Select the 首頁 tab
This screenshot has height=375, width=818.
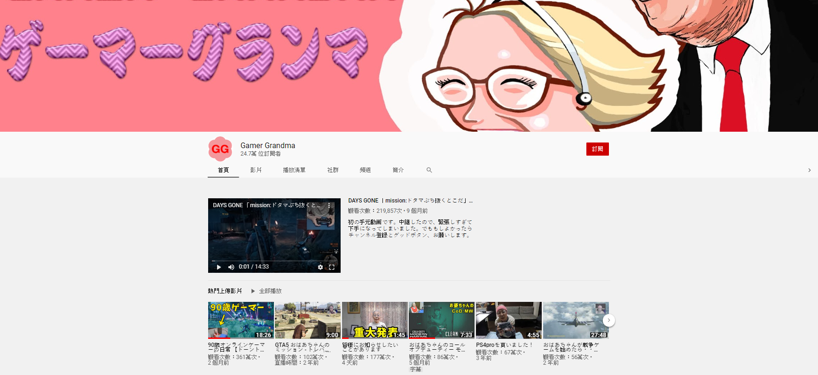coord(224,170)
